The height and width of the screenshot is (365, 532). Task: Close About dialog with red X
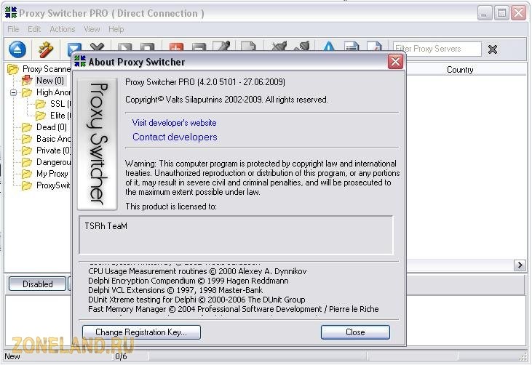[395, 61]
